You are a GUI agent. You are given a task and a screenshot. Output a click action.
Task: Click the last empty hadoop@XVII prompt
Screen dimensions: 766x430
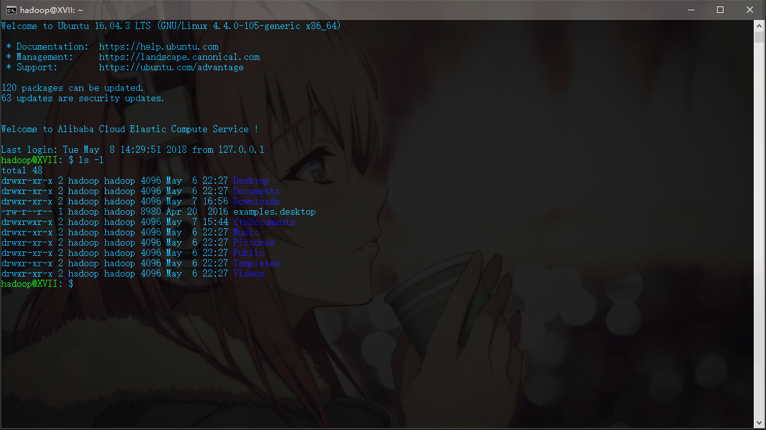pos(37,284)
